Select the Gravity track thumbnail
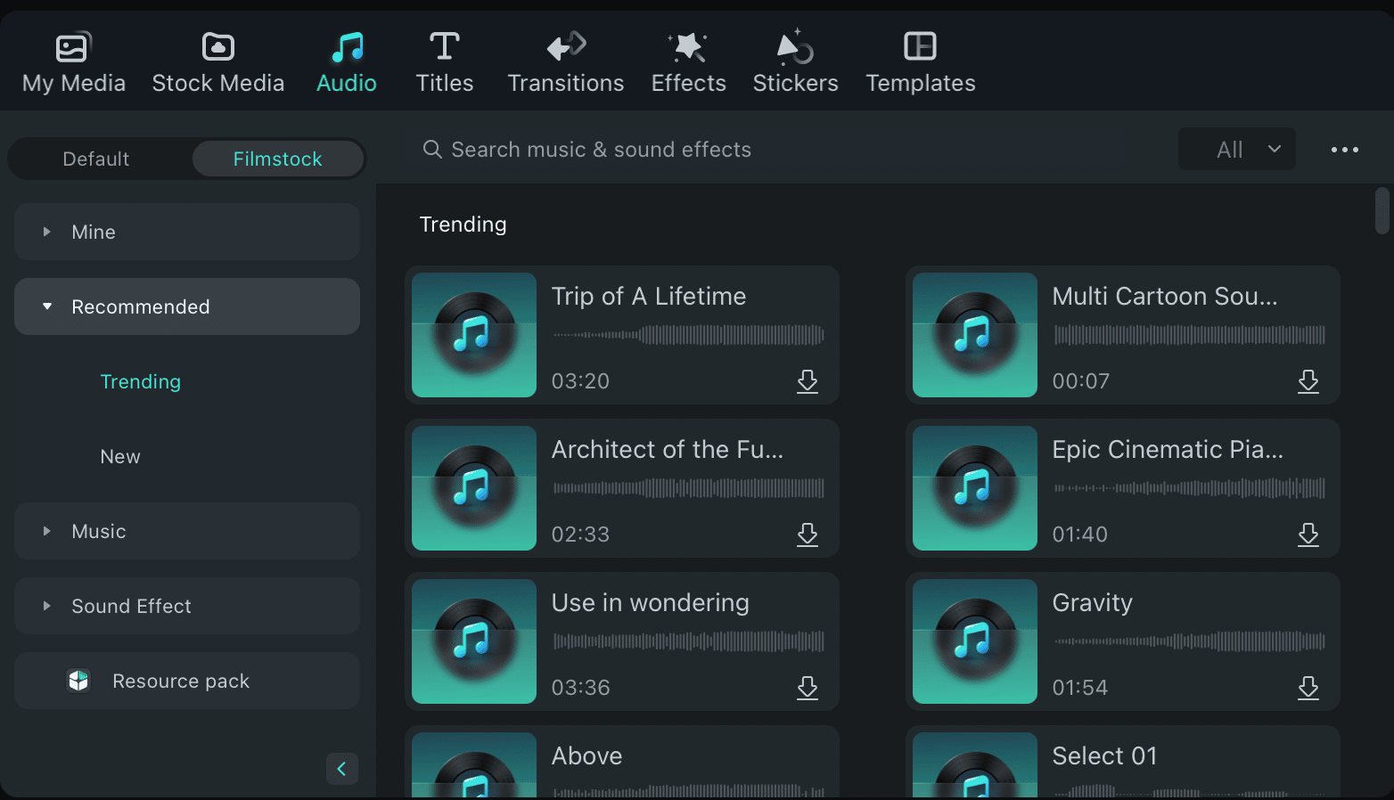 975,641
